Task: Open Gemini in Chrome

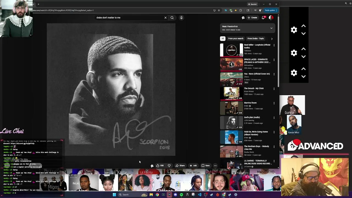Action: point(252,4)
